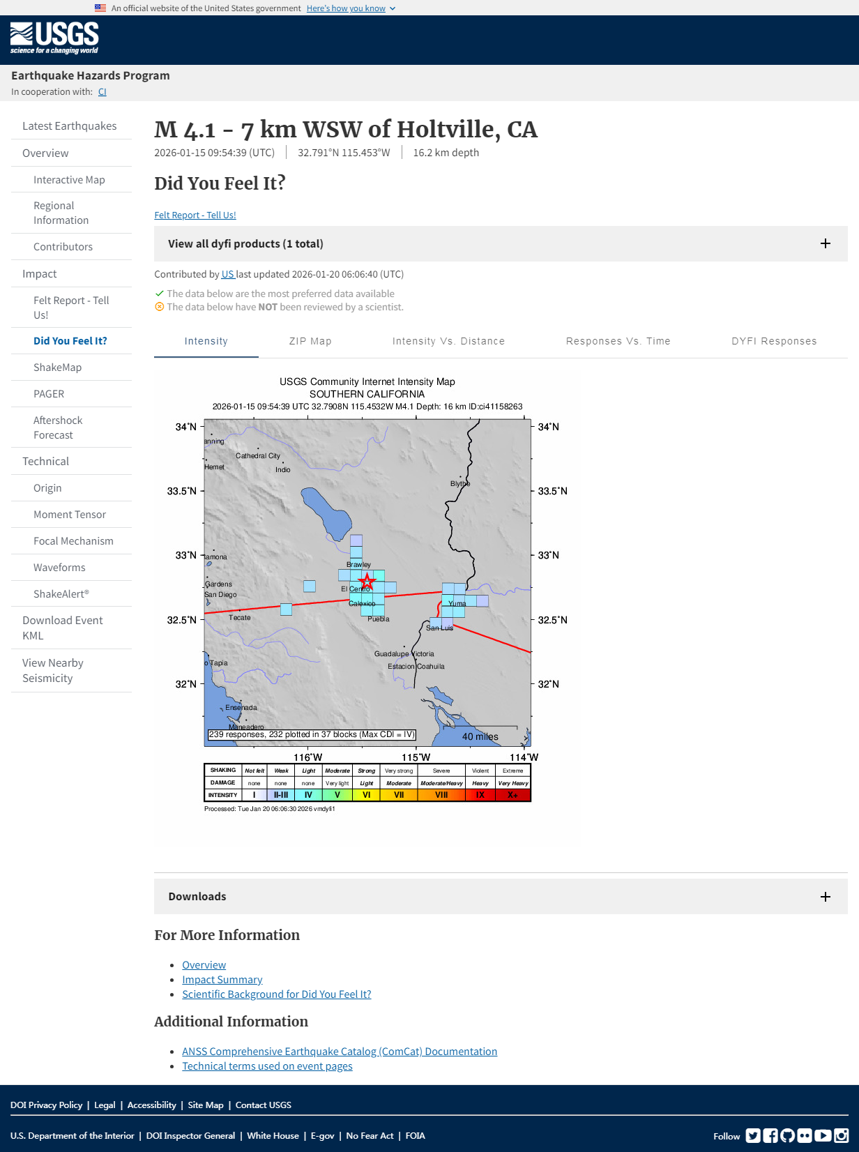Click the 'US' contributor link
This screenshot has width=859, height=1152.
[228, 274]
